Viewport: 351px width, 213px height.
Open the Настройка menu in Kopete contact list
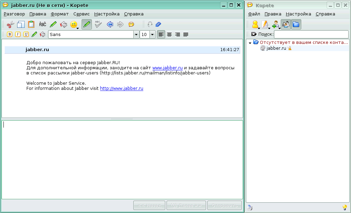298,14
